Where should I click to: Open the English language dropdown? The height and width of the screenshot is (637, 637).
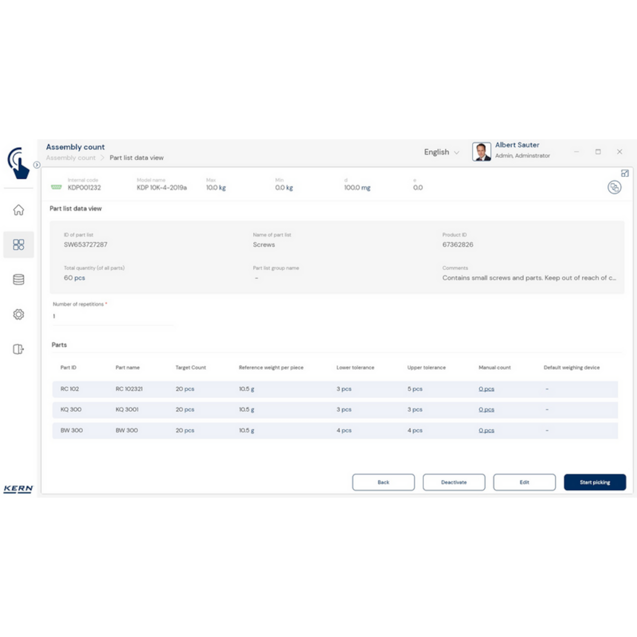point(441,152)
